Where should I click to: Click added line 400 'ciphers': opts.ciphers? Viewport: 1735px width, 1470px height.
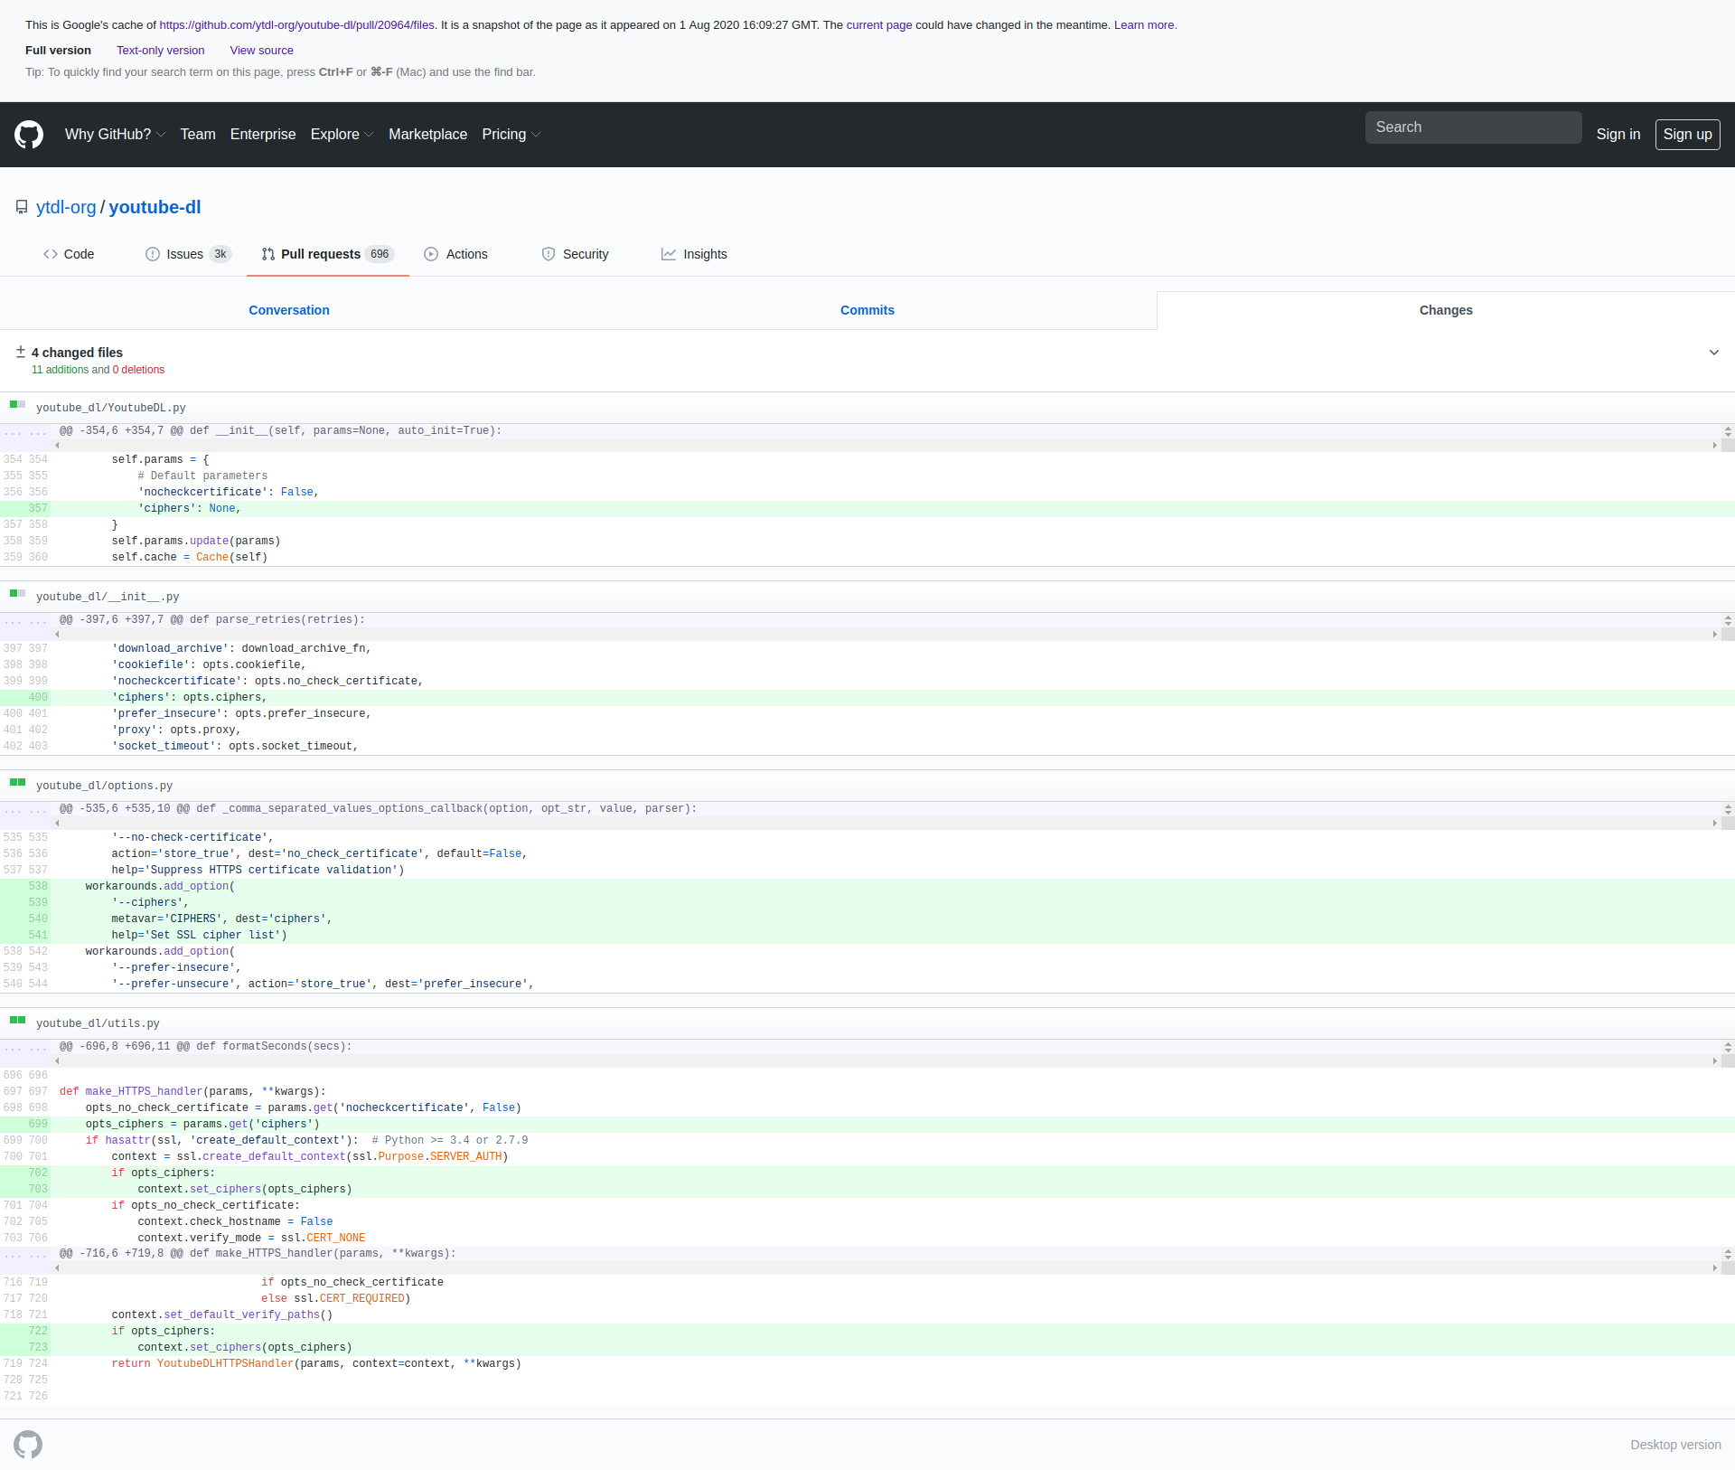(x=867, y=698)
